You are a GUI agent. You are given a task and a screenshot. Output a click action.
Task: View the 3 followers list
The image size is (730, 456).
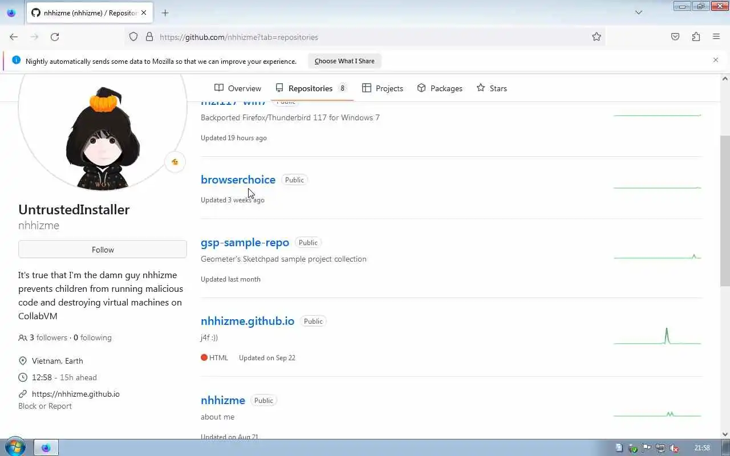(48, 337)
